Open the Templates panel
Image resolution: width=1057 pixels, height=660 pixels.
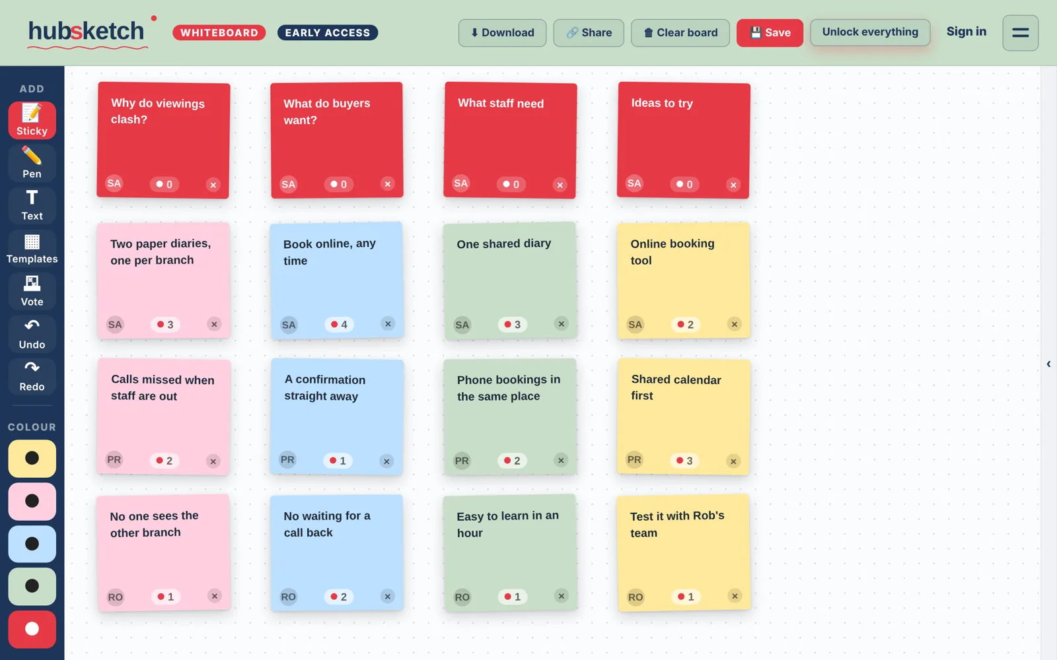pos(32,248)
